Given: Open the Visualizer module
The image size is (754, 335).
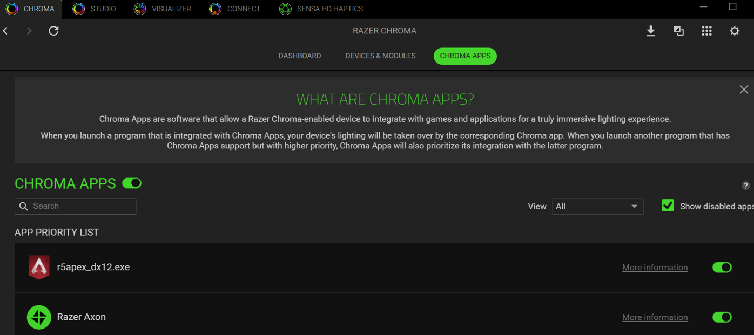Looking at the screenshot, I should pyautogui.click(x=162, y=9).
